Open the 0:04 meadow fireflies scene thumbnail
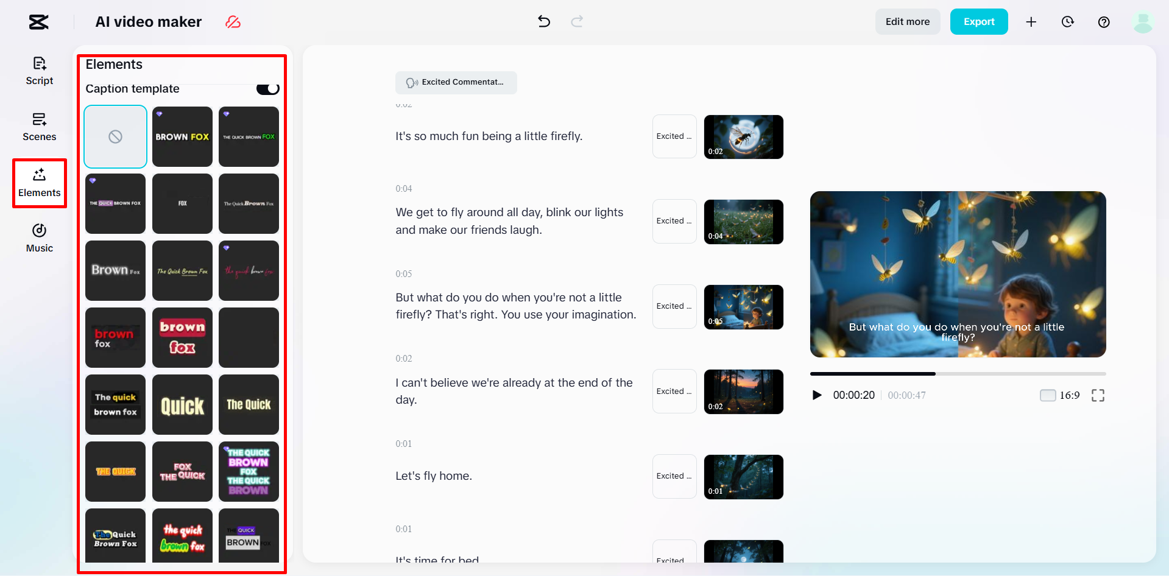The image size is (1169, 576). tap(743, 222)
